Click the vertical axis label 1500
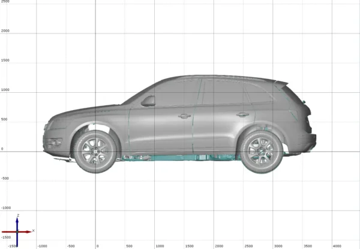Image resolution: width=360 pixels, height=249 pixels. [5, 60]
